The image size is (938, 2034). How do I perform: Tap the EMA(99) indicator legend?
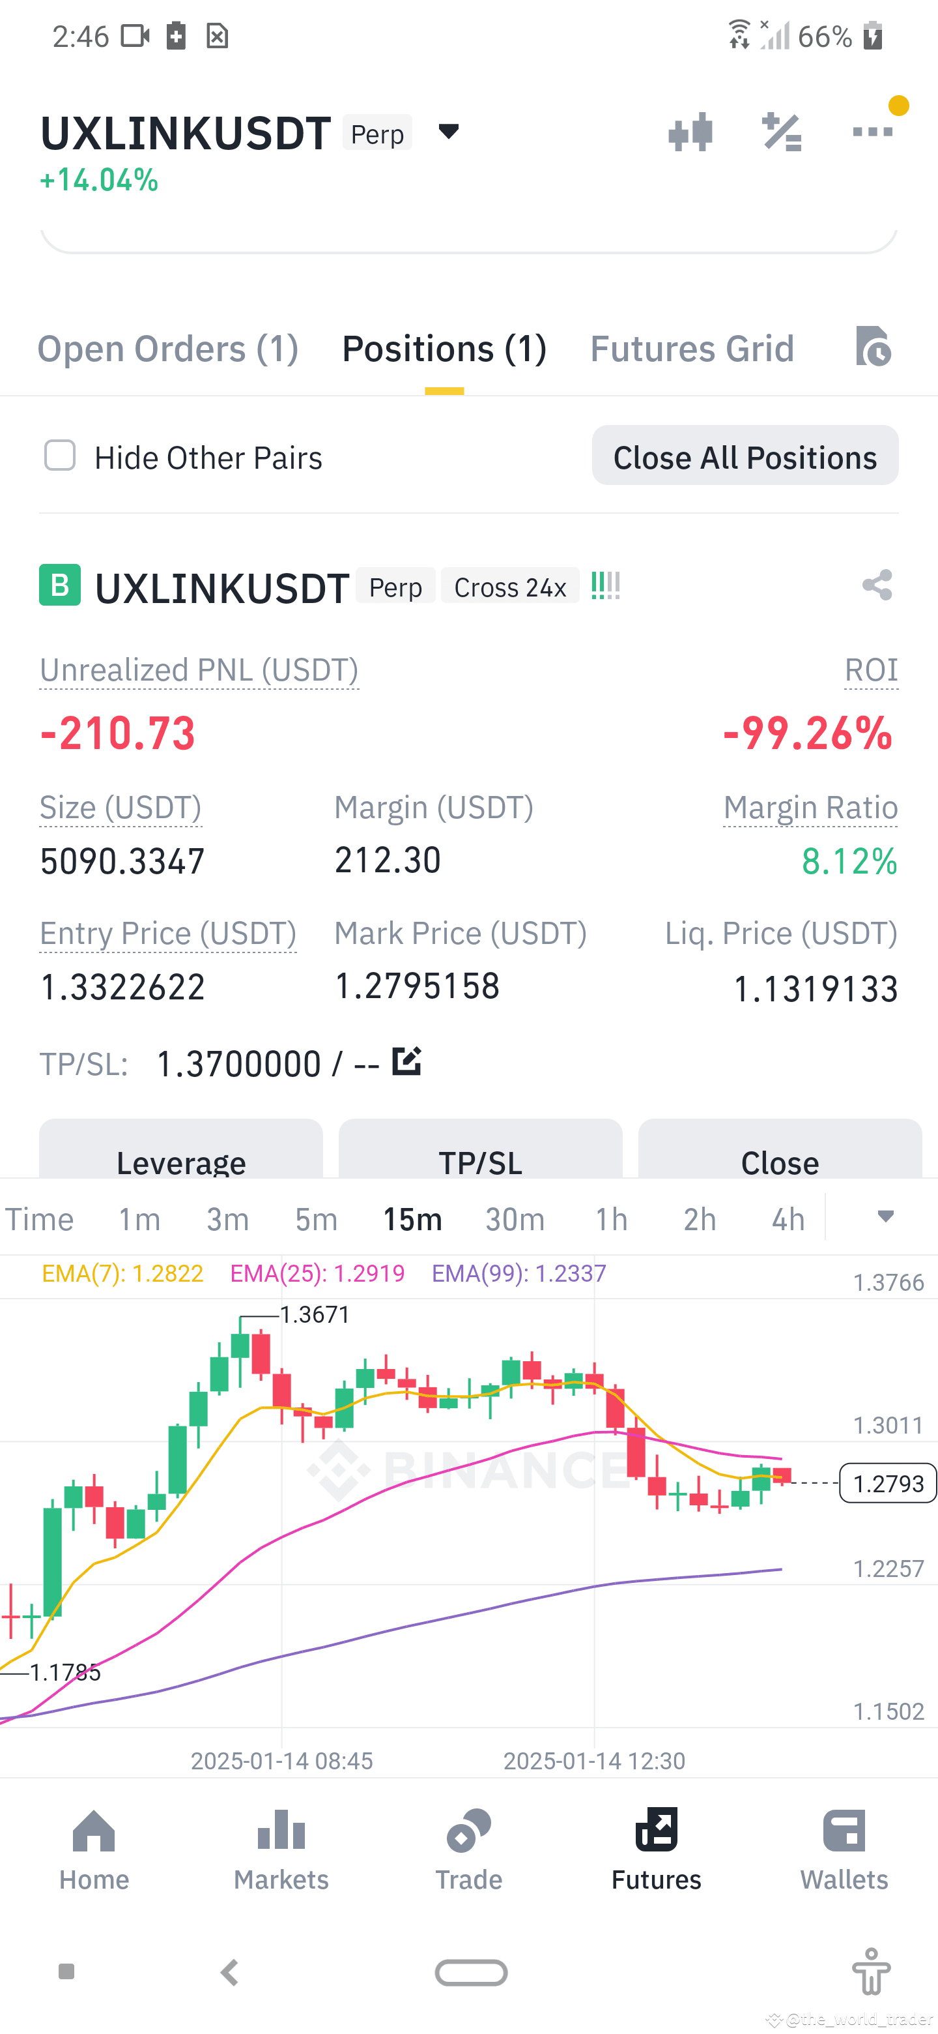(x=519, y=1274)
